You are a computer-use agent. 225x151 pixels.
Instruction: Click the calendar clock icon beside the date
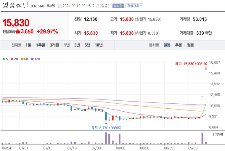[x=60, y=6]
